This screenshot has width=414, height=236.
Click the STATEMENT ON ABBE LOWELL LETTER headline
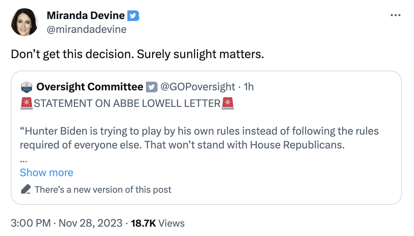tap(127, 103)
